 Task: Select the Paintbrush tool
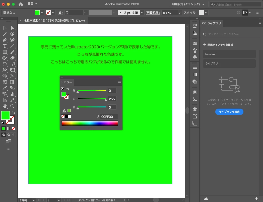pos(12,52)
